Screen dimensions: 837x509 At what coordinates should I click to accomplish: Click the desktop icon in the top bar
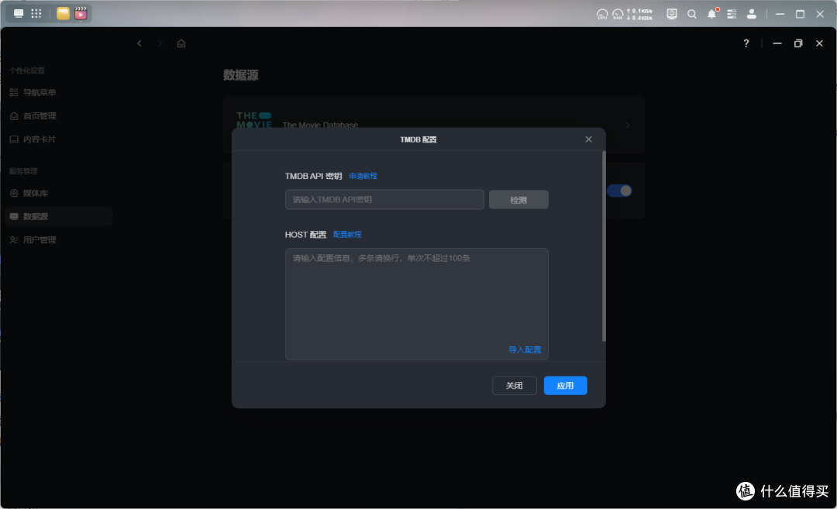point(19,14)
